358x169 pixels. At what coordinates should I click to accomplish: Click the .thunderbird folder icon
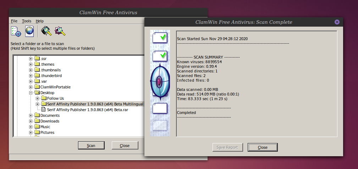tap(37, 76)
